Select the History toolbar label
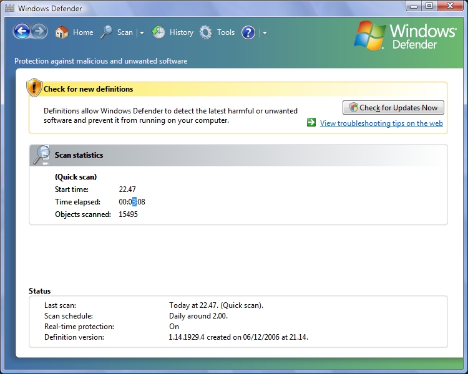The width and height of the screenshot is (468, 374). click(182, 32)
